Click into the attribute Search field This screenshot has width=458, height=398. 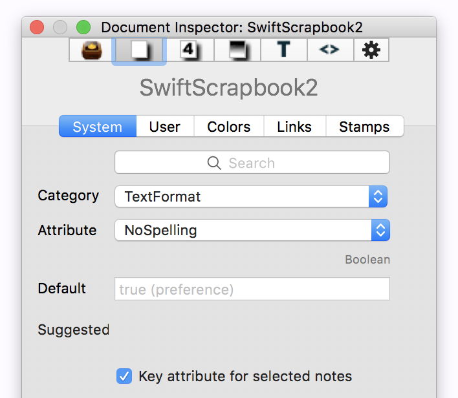coord(252,163)
